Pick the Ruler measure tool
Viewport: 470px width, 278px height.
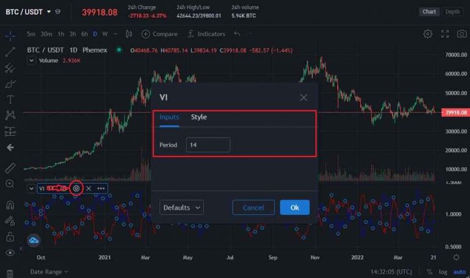click(10, 167)
